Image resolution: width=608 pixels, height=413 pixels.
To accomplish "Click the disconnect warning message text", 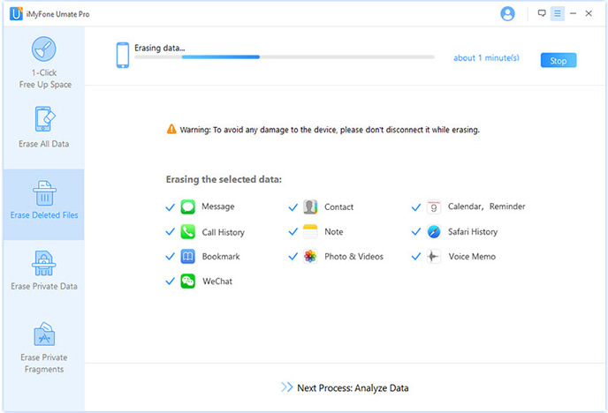I will point(330,130).
